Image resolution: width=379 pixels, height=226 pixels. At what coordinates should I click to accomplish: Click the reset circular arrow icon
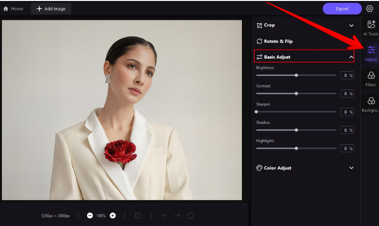tap(191, 215)
